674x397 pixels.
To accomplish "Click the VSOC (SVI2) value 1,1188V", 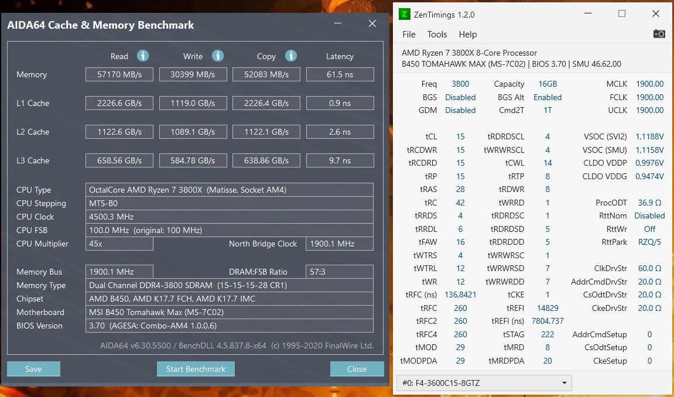I will (x=649, y=136).
